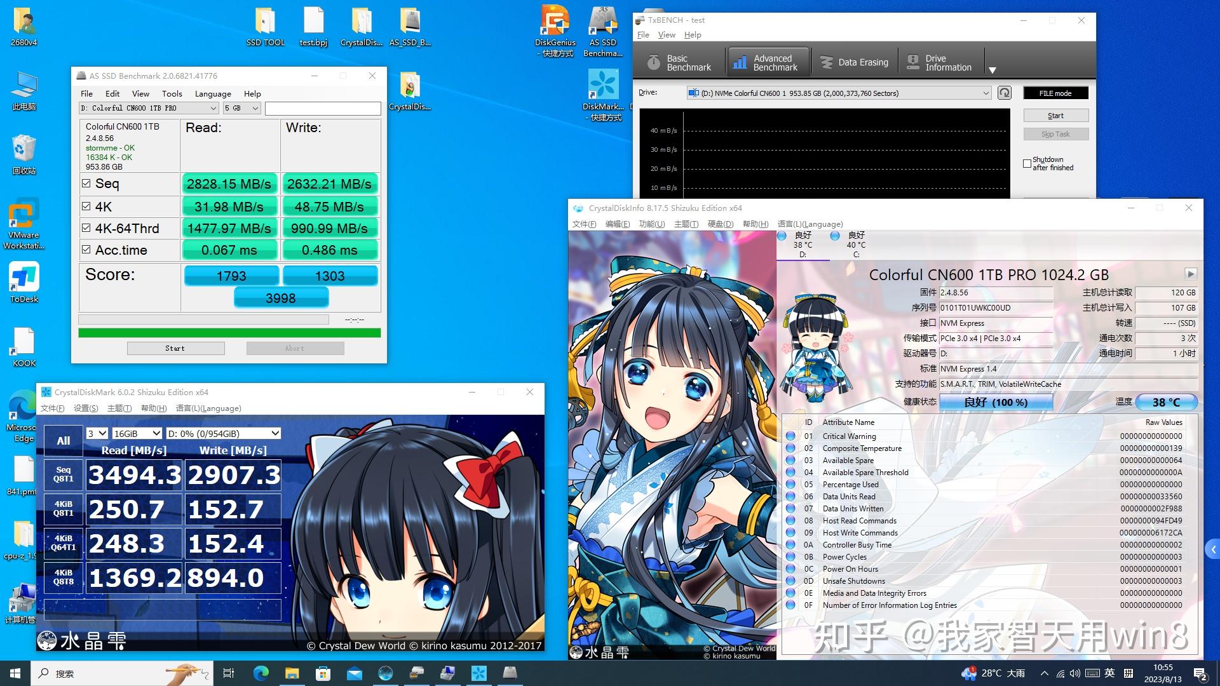Open Task View on the taskbar
Viewport: 1220px width, 686px height.
point(229,673)
